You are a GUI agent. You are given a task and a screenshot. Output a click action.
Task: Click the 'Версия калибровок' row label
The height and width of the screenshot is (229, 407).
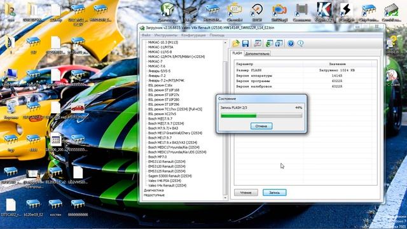pyautogui.click(x=254, y=87)
